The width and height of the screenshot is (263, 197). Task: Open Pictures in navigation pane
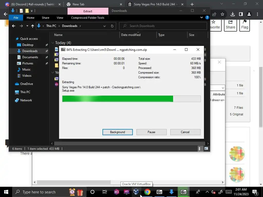(x=28, y=63)
